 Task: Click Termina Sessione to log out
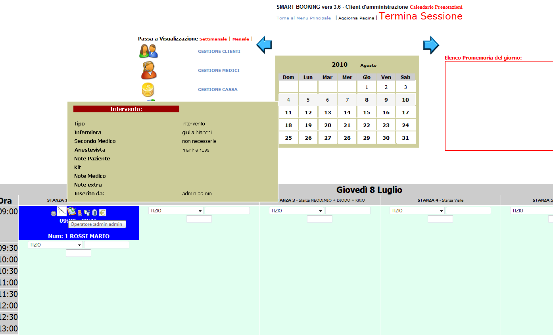click(421, 16)
